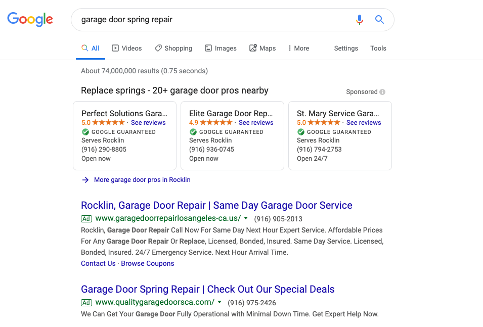Open Rocklin Garage Door Repair ad title
This screenshot has height=327, width=483.
216,205
